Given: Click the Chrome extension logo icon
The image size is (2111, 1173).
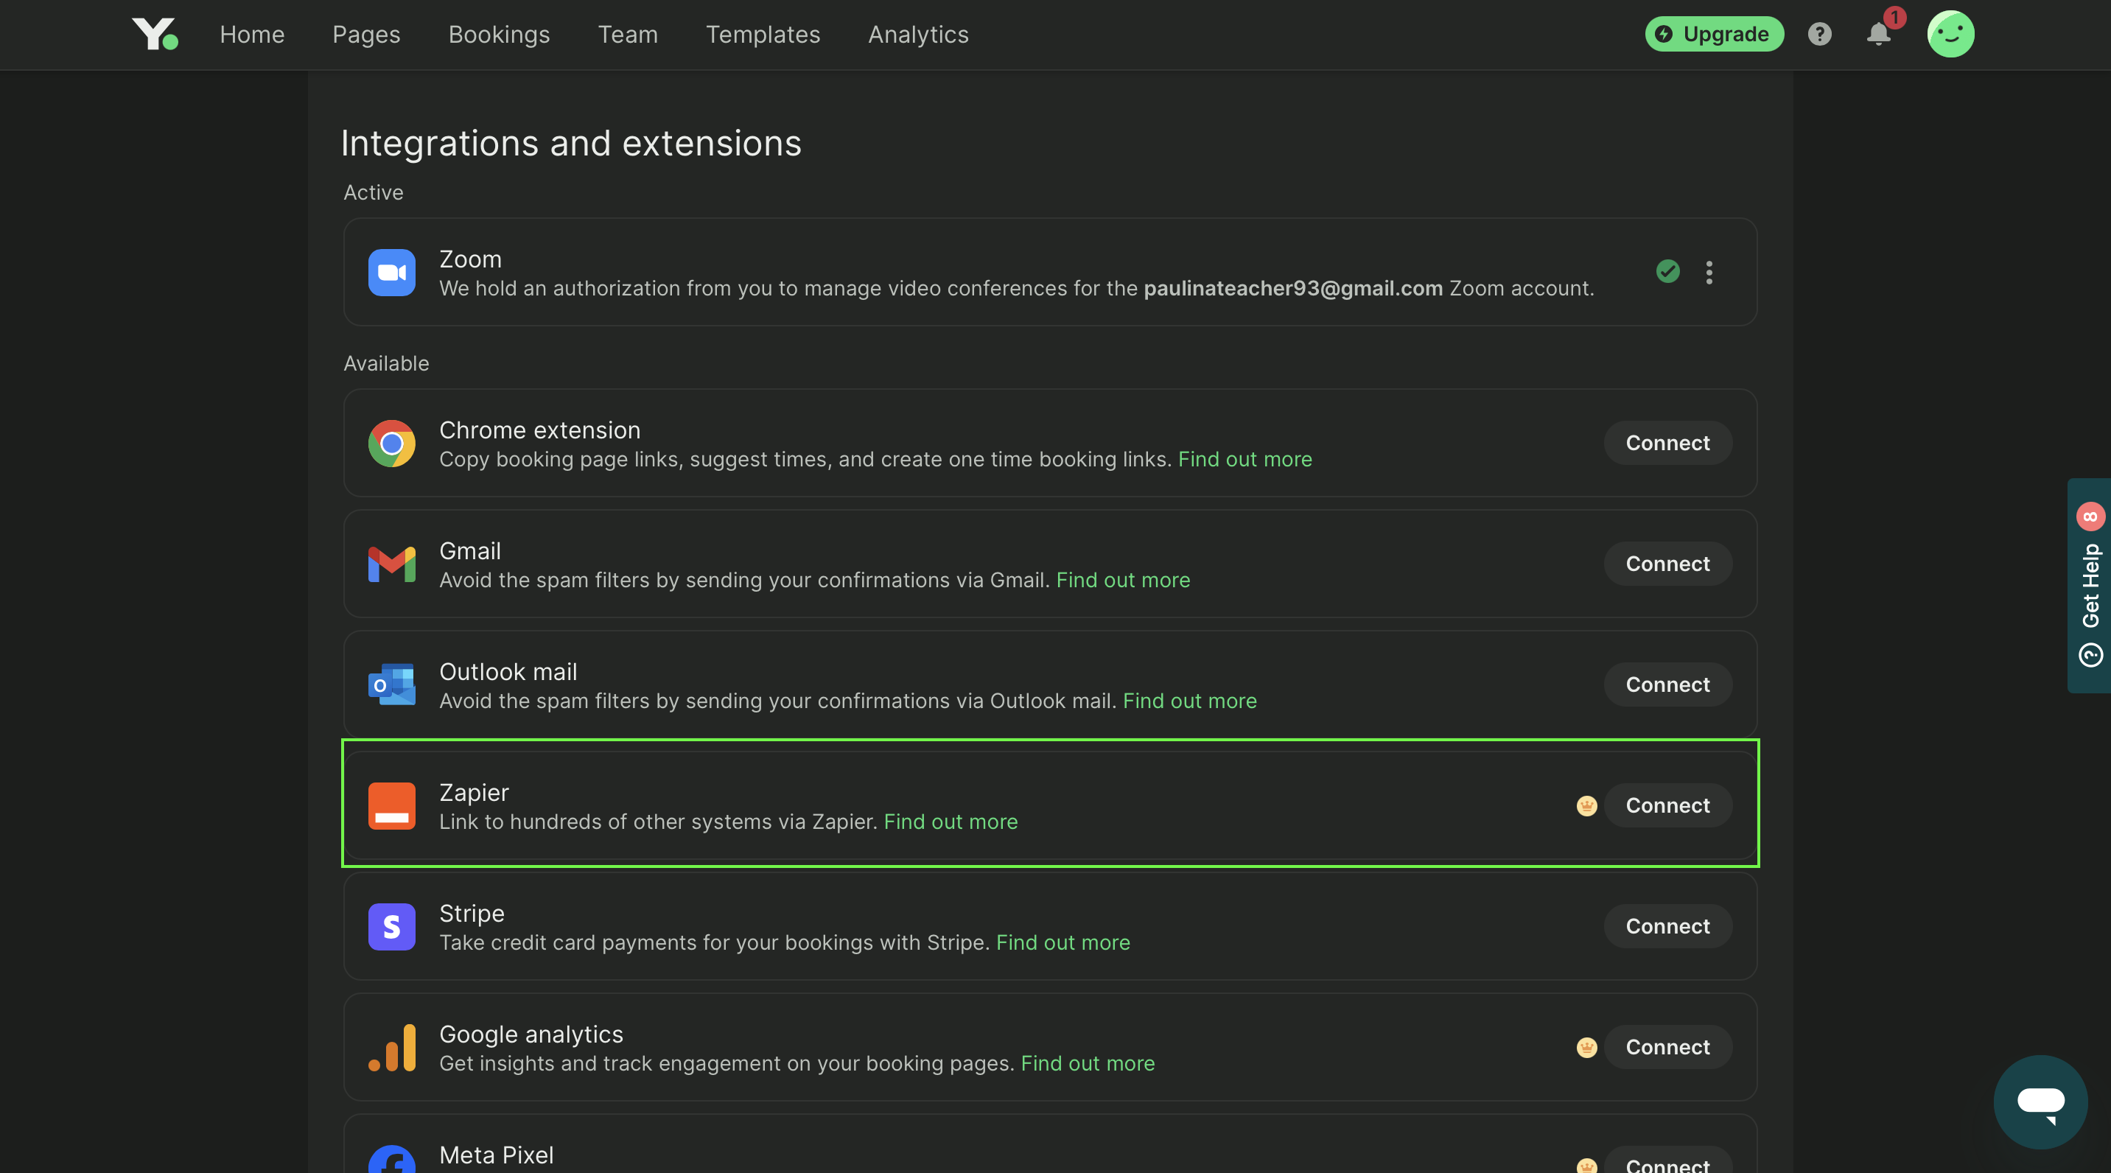Looking at the screenshot, I should pos(392,444).
